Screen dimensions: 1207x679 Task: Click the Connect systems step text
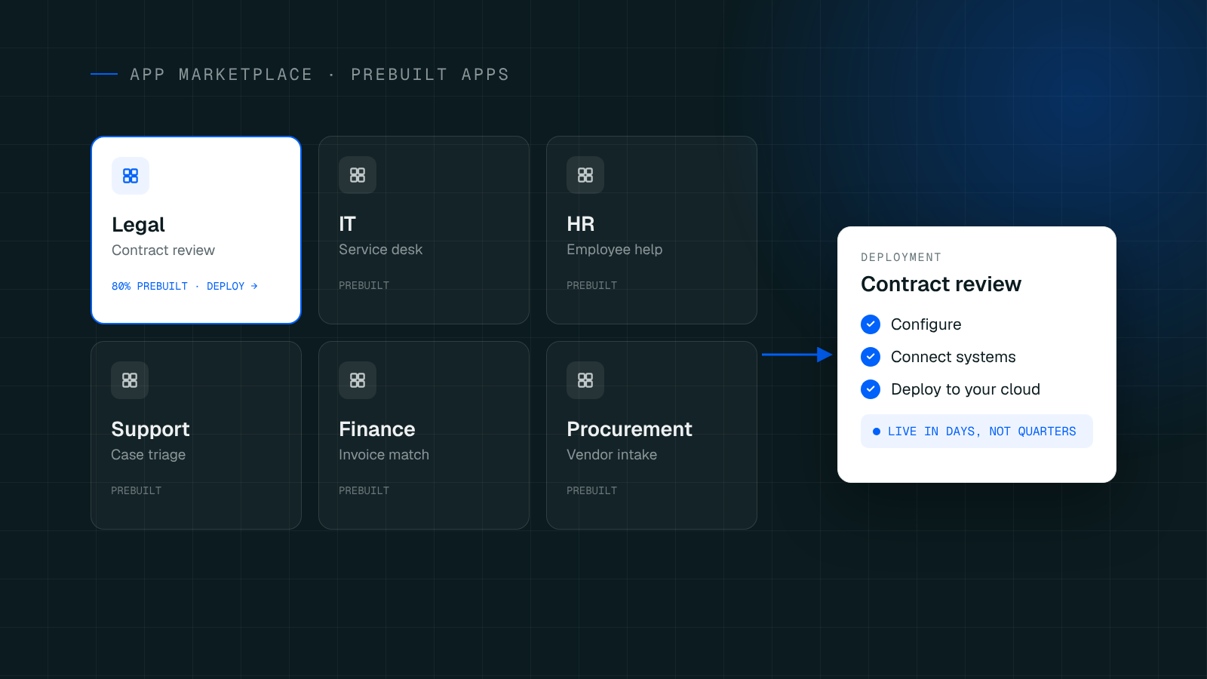[954, 357]
